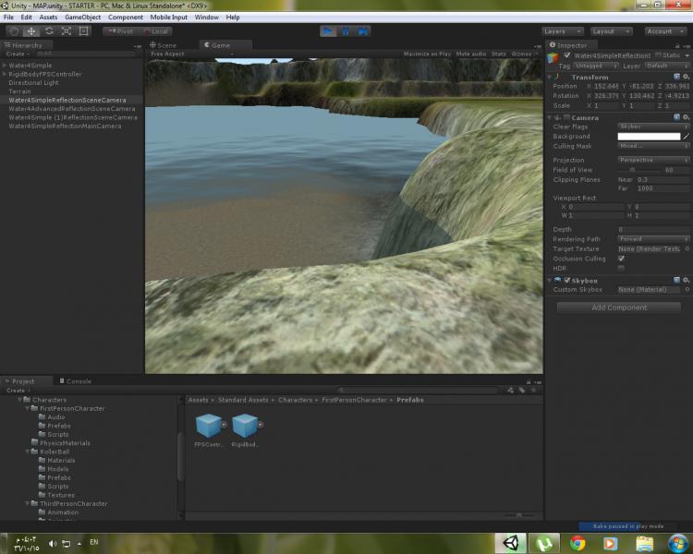The width and height of the screenshot is (693, 554).
Task: Select the Move tool
Action: tap(31, 31)
